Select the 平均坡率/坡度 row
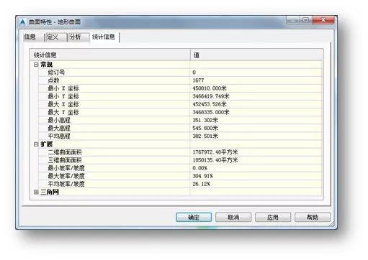 [180, 184]
